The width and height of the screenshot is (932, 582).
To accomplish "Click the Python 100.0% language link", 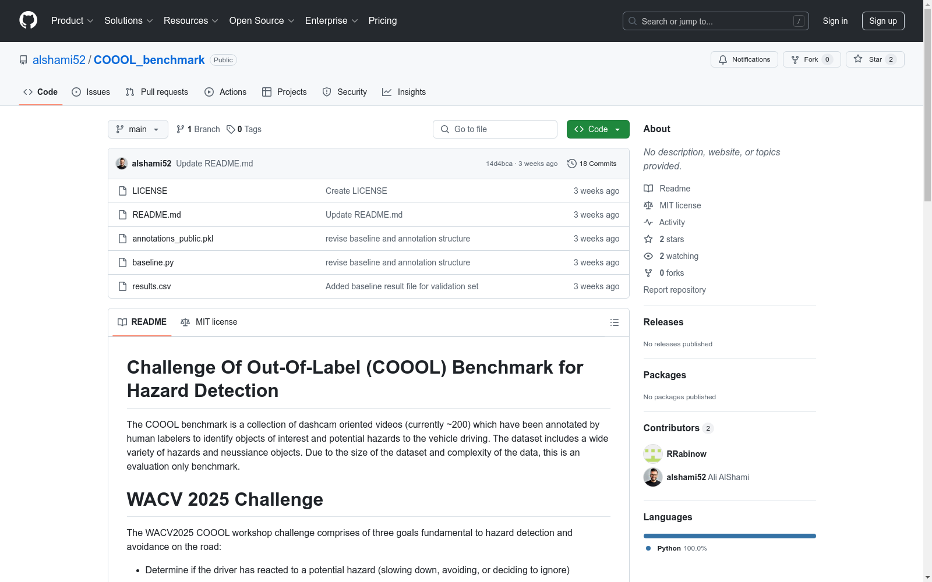I will click(x=676, y=548).
